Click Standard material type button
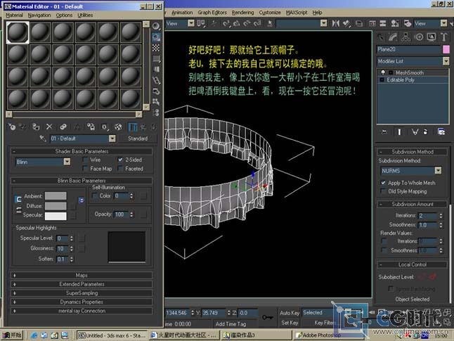The width and height of the screenshot is (454, 341). [138, 139]
